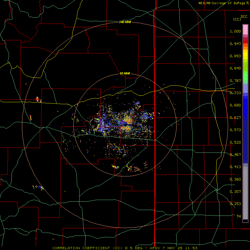Click the 0.947 scale value
The width and height of the screenshot is (250, 250).
pyautogui.click(x=235, y=44)
